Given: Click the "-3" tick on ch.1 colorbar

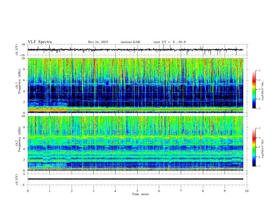Looking at the screenshot, I should point(259,70).
